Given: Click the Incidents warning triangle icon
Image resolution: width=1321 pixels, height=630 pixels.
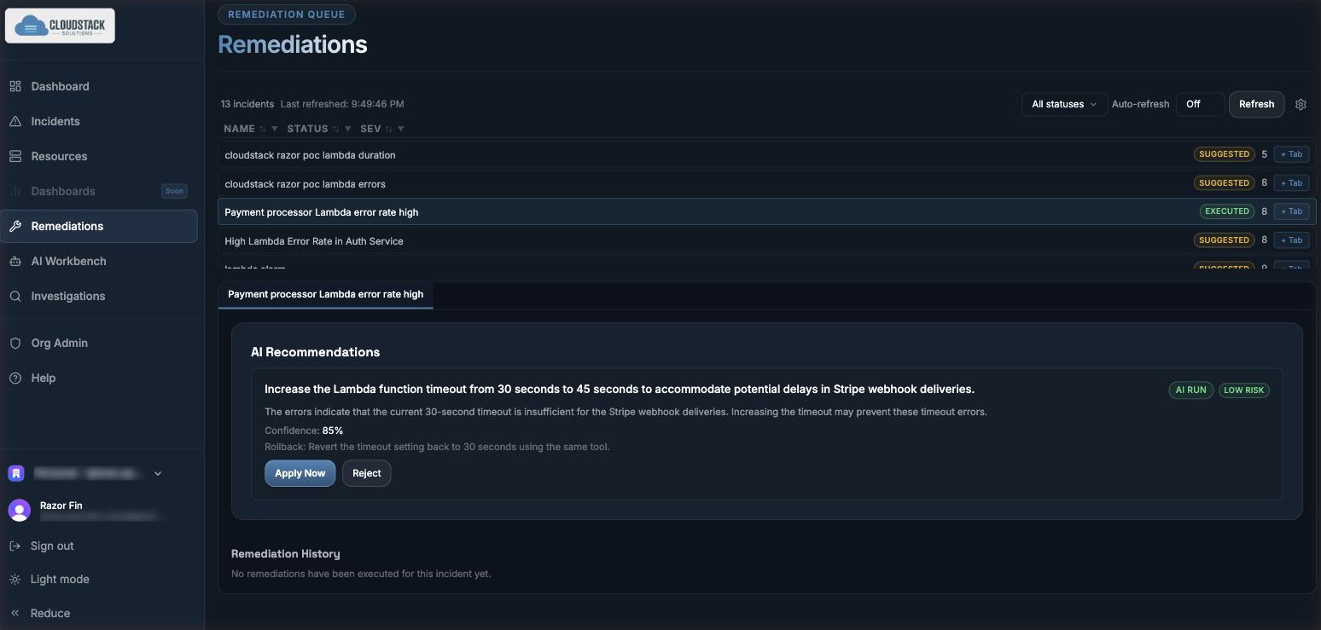Looking at the screenshot, I should 15,121.
